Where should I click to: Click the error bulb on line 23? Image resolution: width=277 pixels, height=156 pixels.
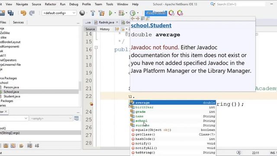coord(91,104)
